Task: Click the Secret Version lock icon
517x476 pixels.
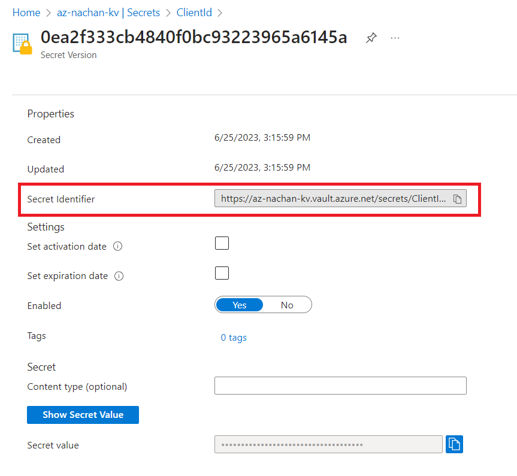Action: tap(22, 44)
